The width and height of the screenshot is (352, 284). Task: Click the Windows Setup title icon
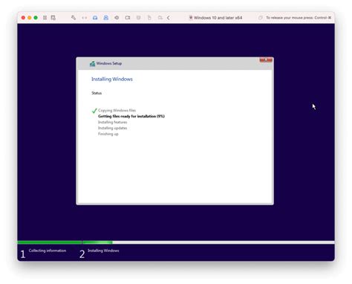pos(93,64)
